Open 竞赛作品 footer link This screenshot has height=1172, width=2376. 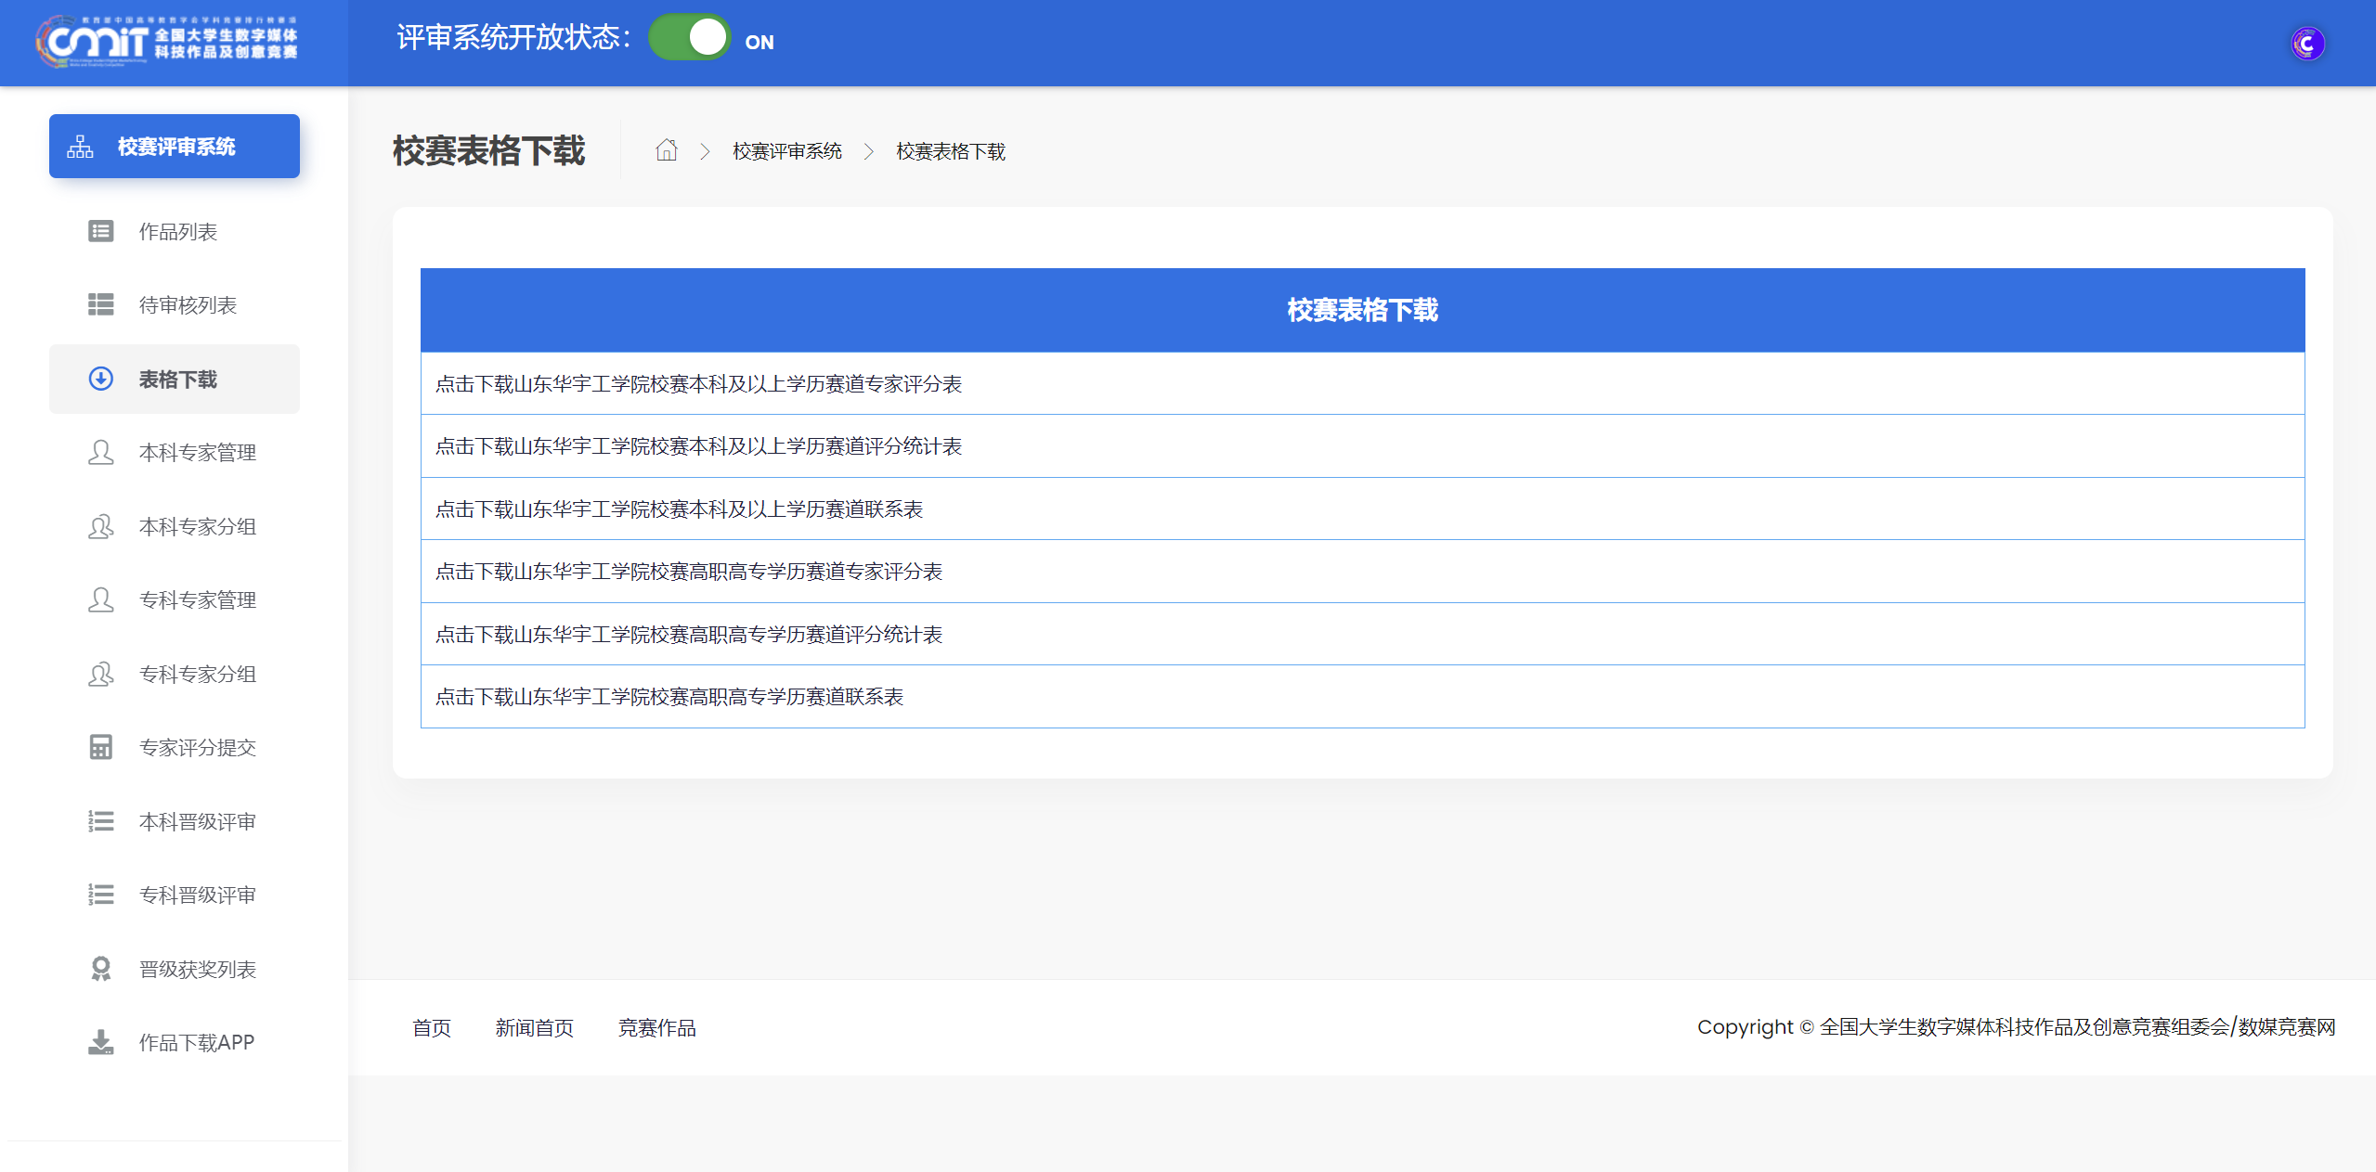[656, 1027]
